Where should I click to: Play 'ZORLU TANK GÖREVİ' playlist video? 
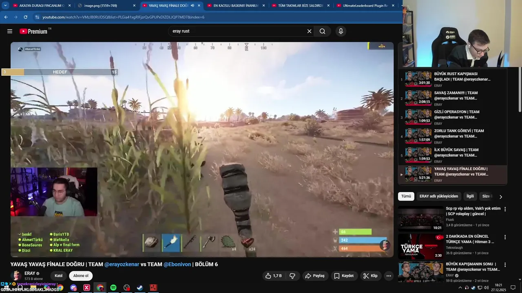click(453, 136)
